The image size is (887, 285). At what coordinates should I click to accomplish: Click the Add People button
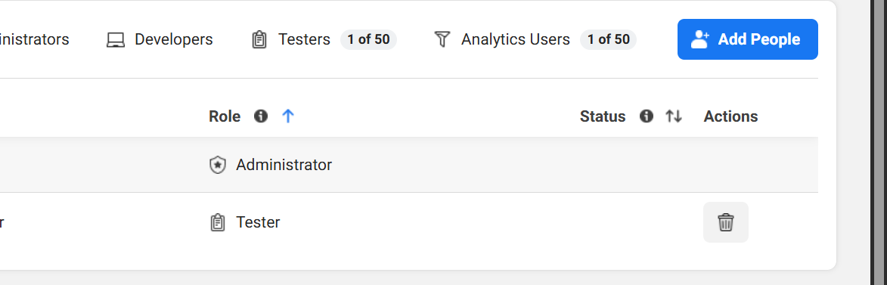click(747, 39)
